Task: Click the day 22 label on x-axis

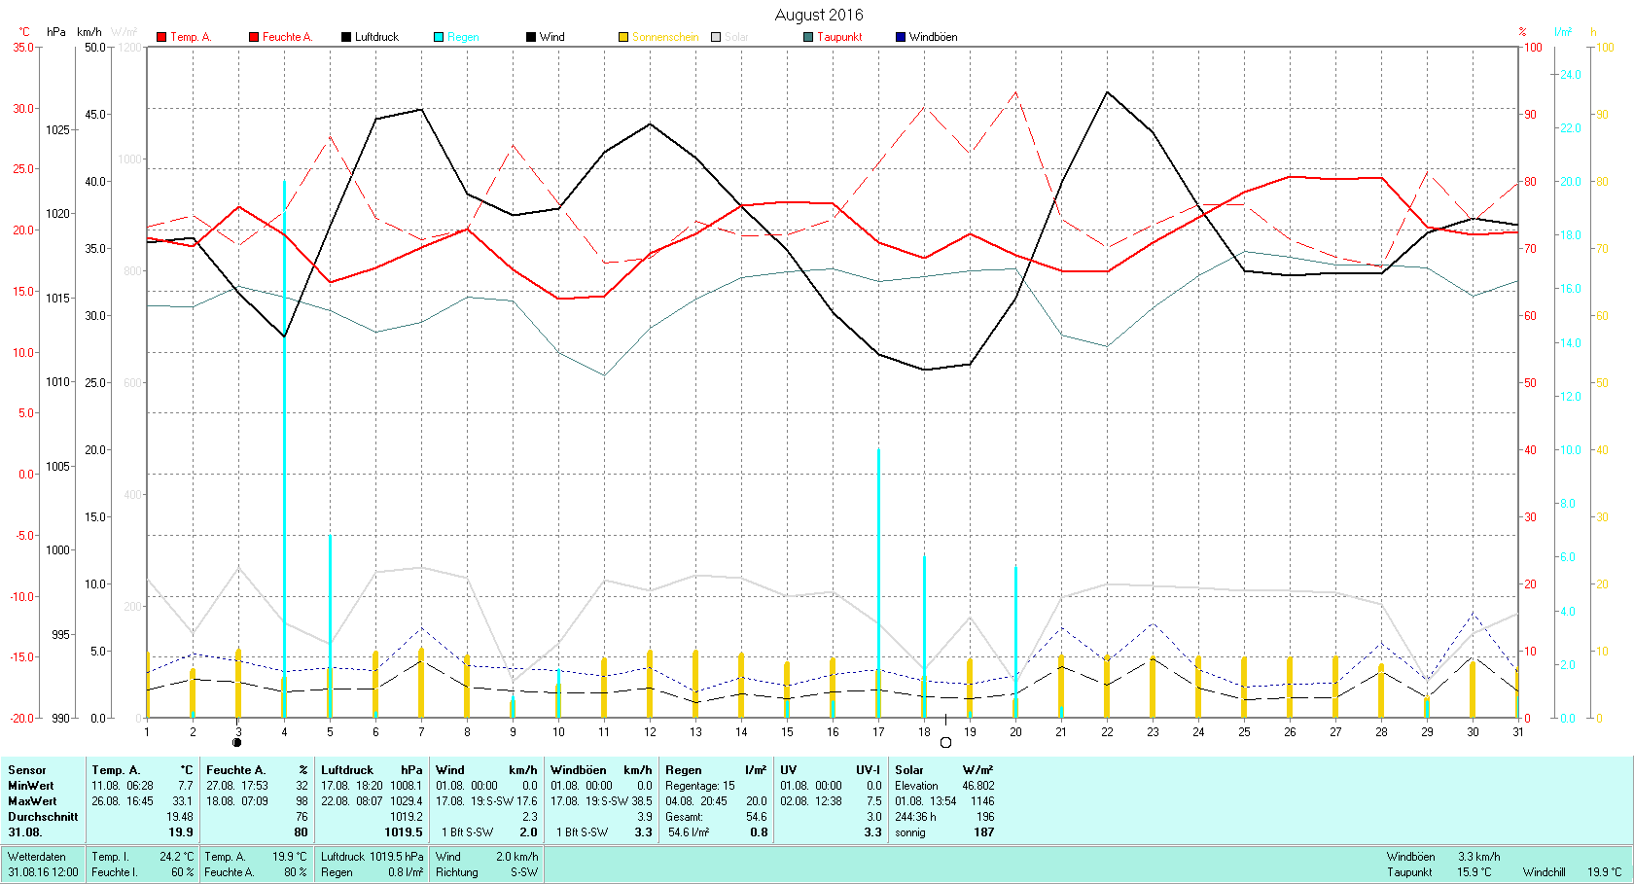Action: pos(1107,732)
